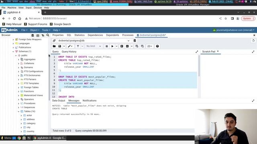257x144 pixels.
Task: Execute the query with the play button
Action: 112,46
